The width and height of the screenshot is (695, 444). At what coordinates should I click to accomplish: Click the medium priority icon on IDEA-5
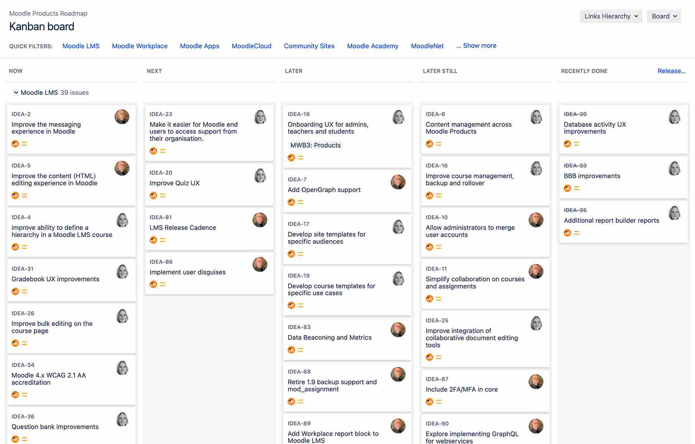click(x=24, y=195)
